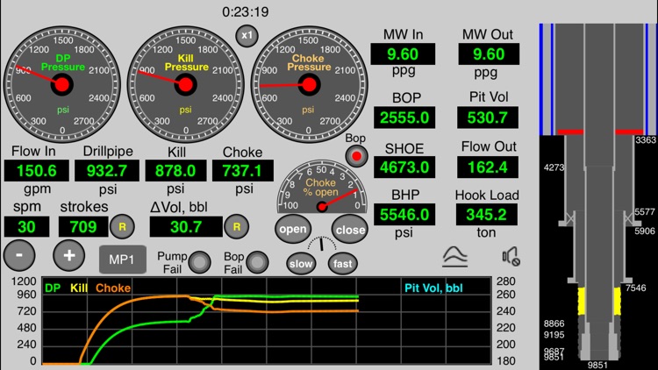Screen dimensions: 658x370
Task: Select the Drillpipe value 932.7
Action: [x=107, y=171]
